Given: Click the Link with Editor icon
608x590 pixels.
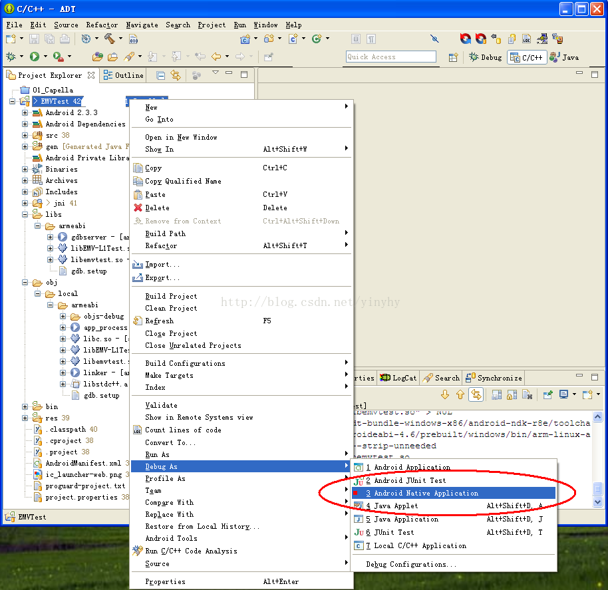Looking at the screenshot, I should [x=176, y=75].
